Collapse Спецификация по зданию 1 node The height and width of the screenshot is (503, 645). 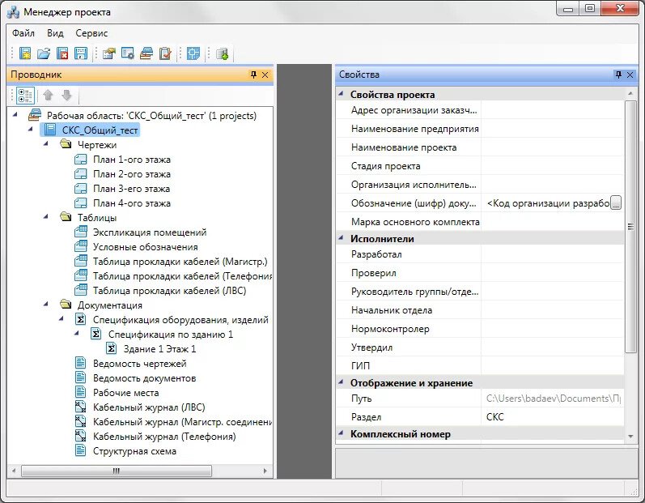(77, 334)
